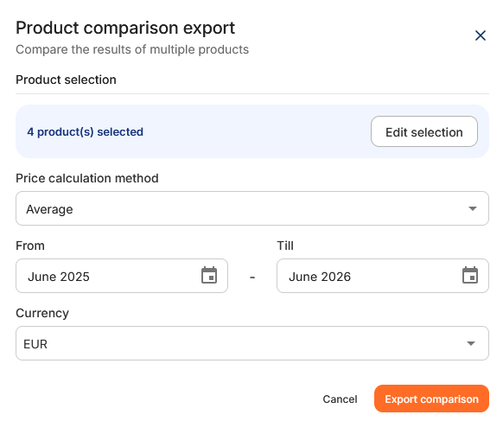The image size is (503, 421).
Task: Click the Product comparison export title
Action: pos(125,28)
